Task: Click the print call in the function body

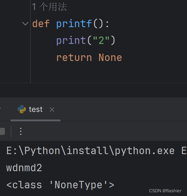Action: tap(71, 41)
